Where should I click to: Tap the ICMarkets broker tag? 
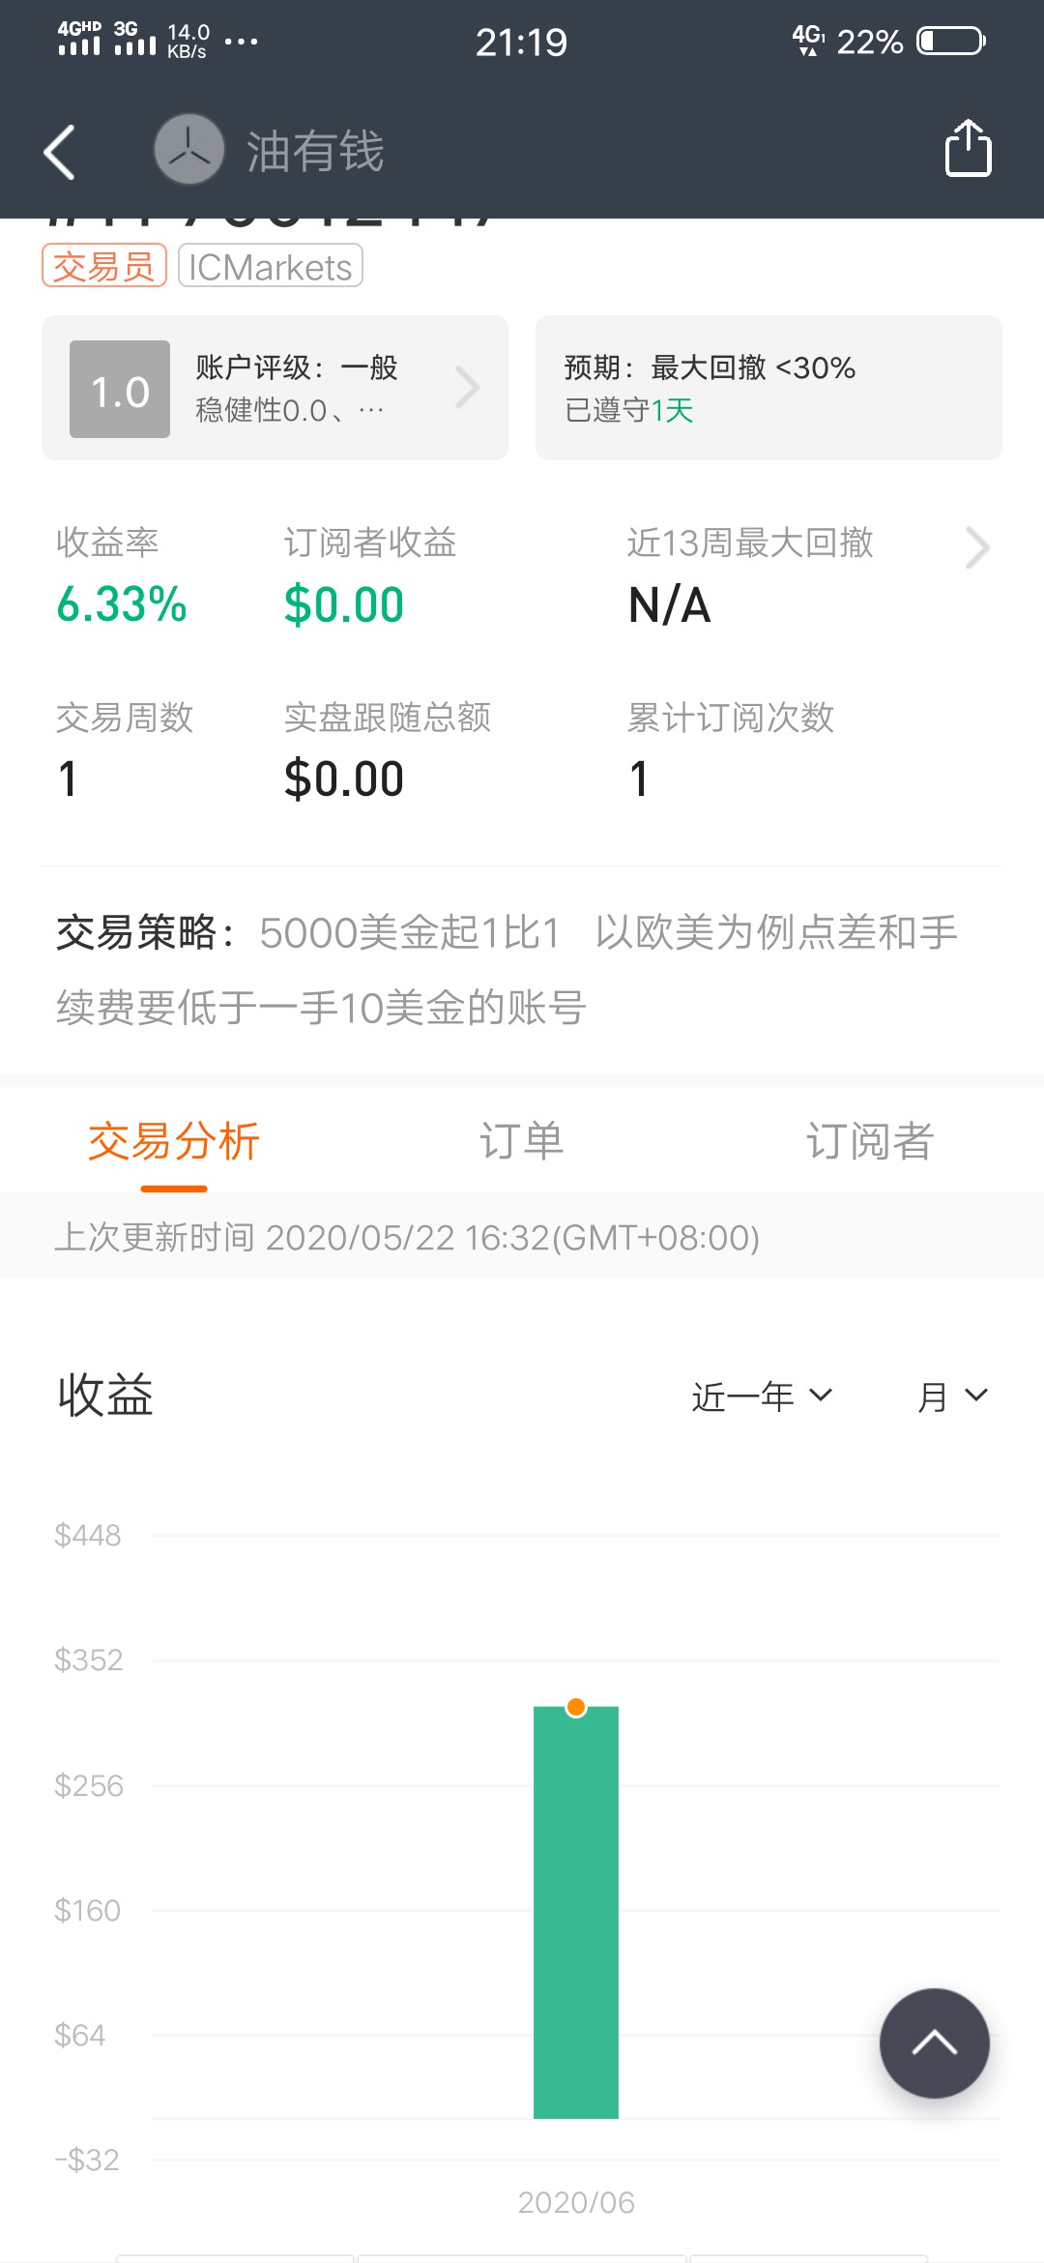pyautogui.click(x=271, y=266)
